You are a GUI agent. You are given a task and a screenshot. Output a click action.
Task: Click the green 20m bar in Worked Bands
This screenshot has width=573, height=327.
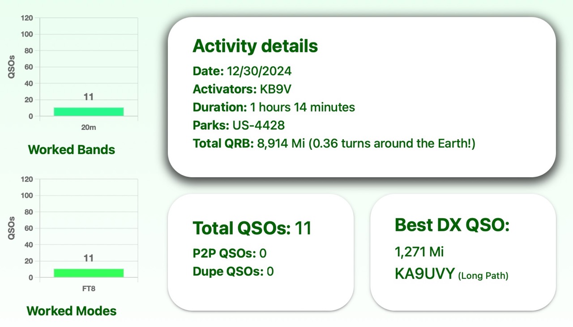click(x=89, y=111)
